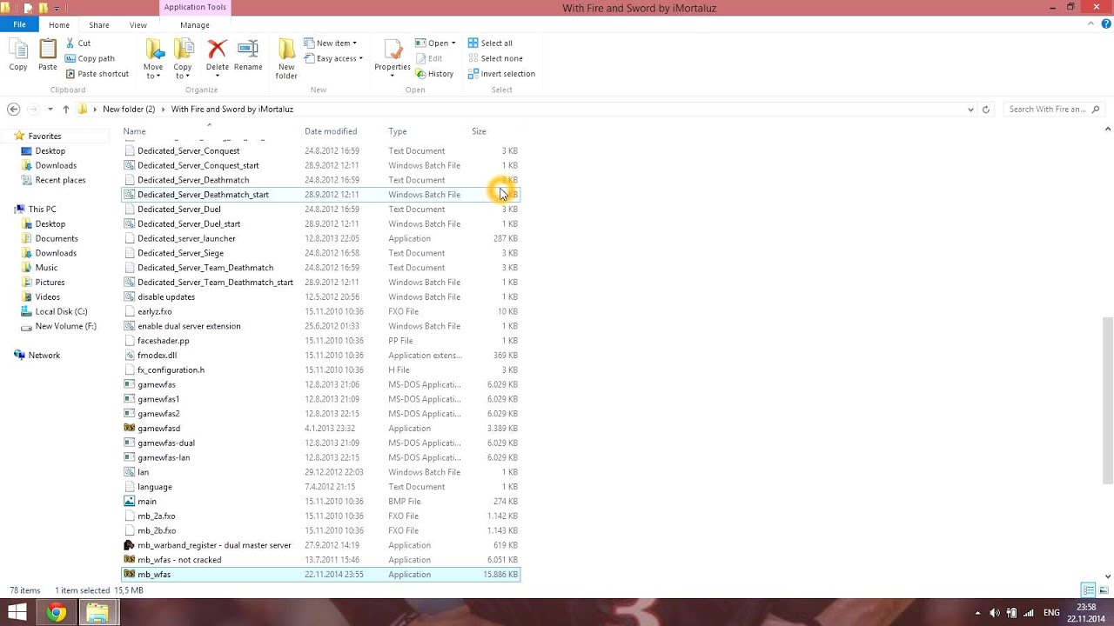1114x626 pixels.
Task: Click the Music folder icon in the sidebar
Action: coord(27,268)
